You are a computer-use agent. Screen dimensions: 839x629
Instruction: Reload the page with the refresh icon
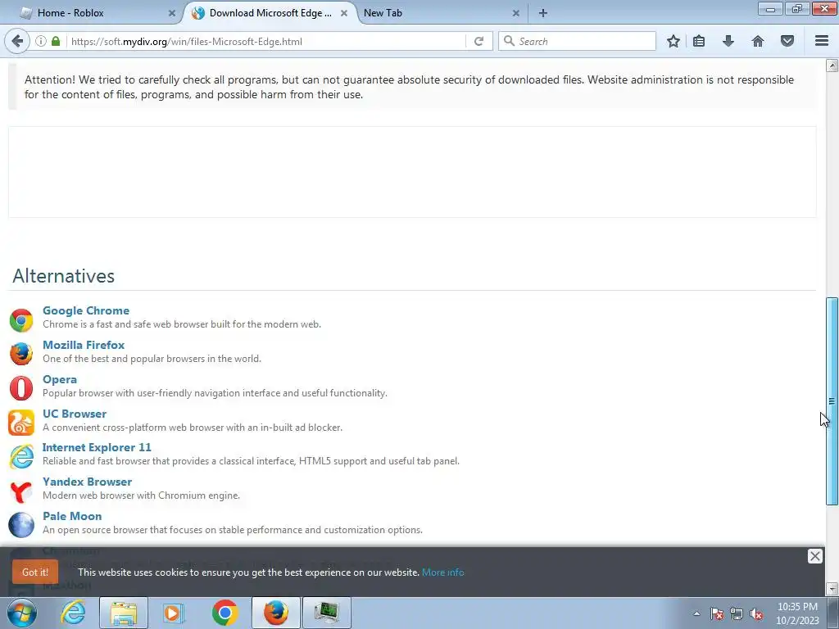click(478, 41)
